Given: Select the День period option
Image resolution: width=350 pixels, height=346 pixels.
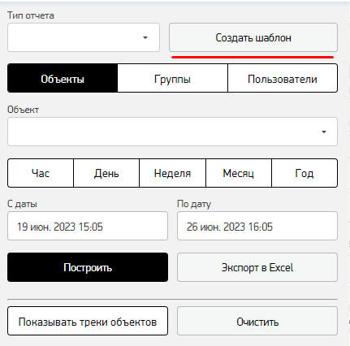Looking at the screenshot, I should pyautogui.click(x=106, y=173).
